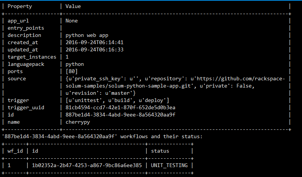Click the 'Property' column header
Image resolution: width=302 pixels, height=177 pixels.
coord(20,6)
